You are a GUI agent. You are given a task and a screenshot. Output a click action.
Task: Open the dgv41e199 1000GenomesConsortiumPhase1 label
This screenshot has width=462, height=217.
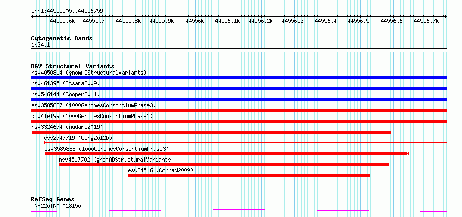(92, 116)
